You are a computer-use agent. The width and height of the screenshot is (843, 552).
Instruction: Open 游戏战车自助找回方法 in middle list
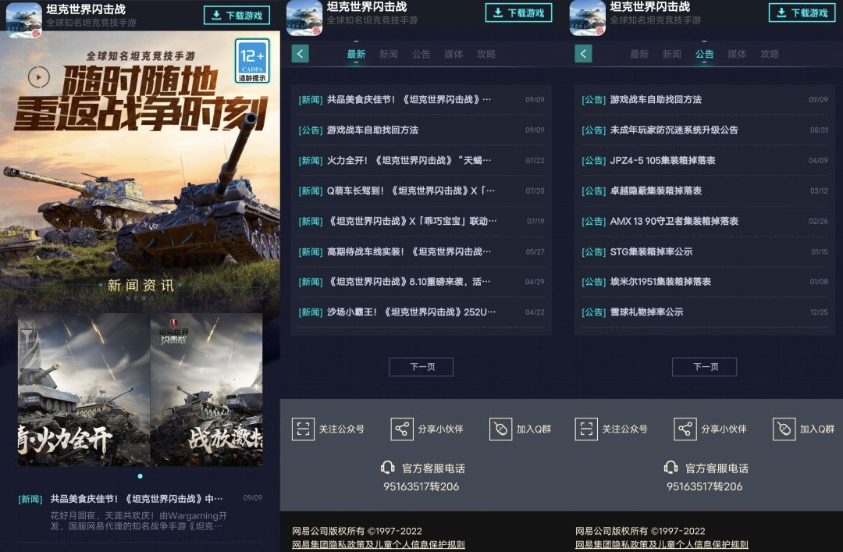pyautogui.click(x=421, y=130)
